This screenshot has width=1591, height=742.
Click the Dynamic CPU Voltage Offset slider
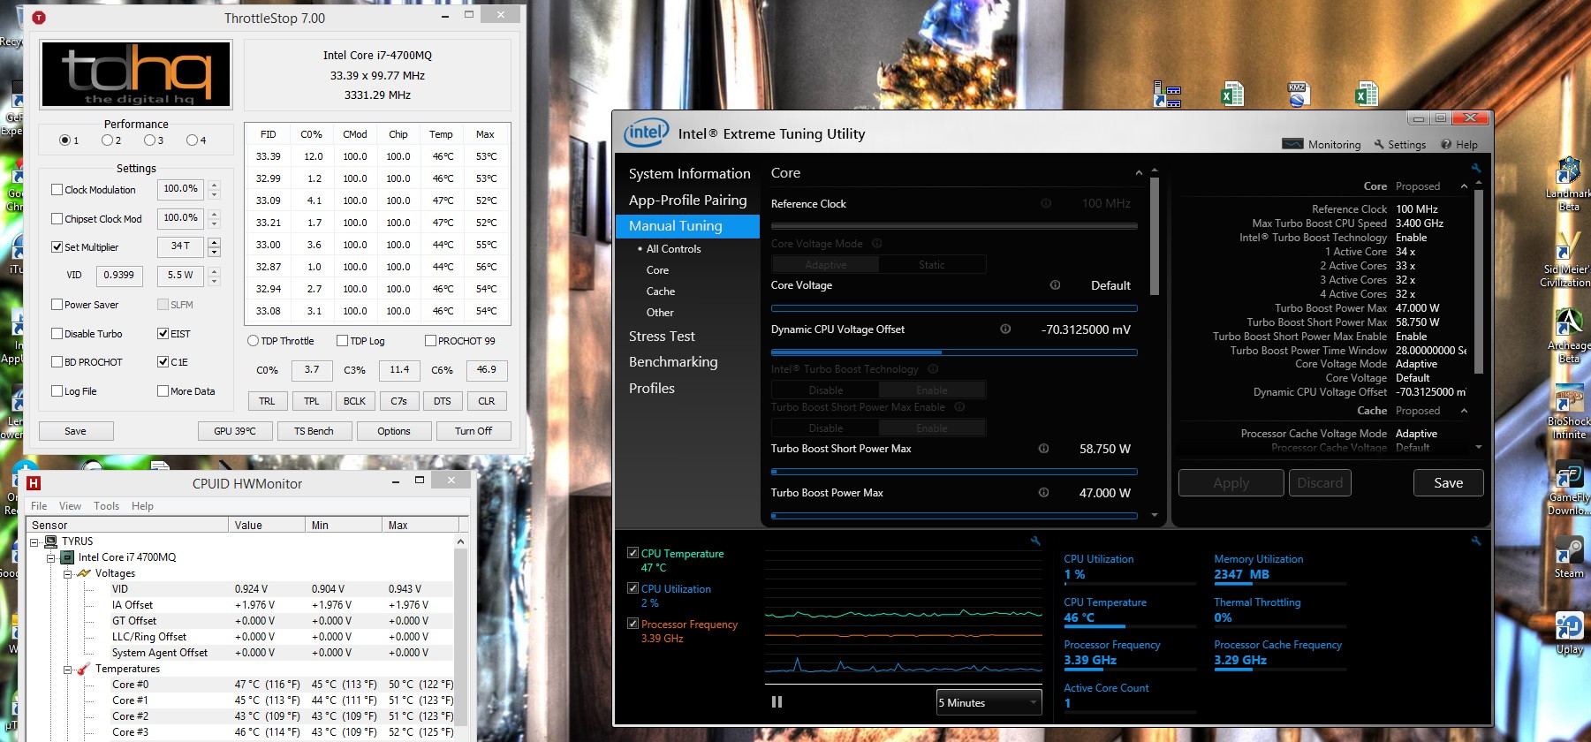coord(954,352)
